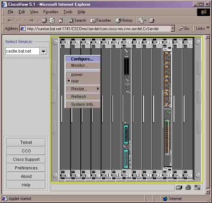Open the Tools menu
212x203 pixels.
(x=68, y=12)
